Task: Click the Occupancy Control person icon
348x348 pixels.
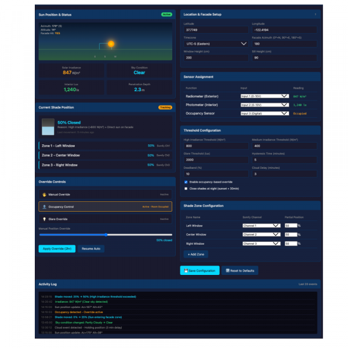Action: tap(44, 206)
